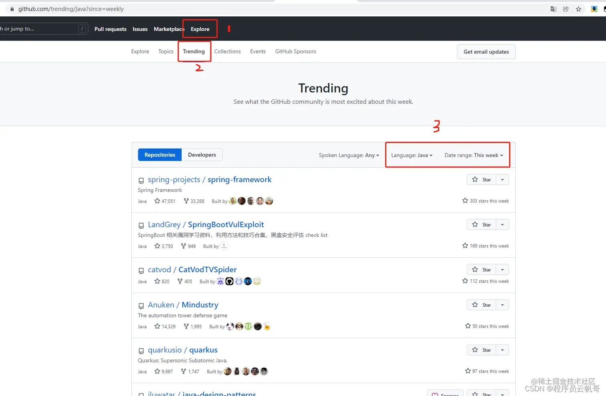Screen dimensions: 606x396
Task: Click the slash shortcut icon in search box
Action: pyautogui.click(x=82, y=29)
